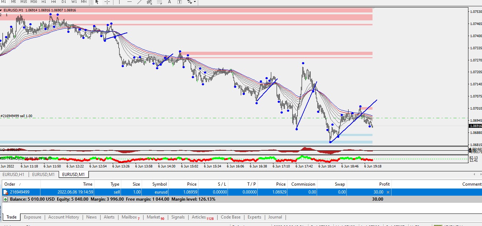Sort trades by Swap column header

click(332, 184)
